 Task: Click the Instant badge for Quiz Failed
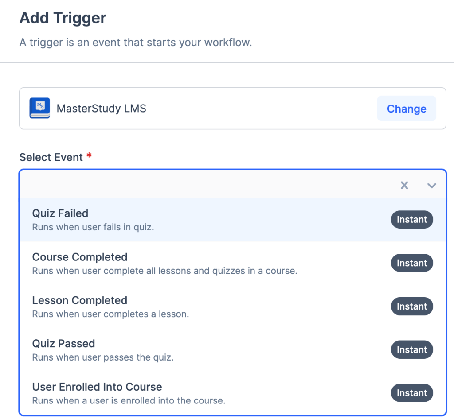412,220
